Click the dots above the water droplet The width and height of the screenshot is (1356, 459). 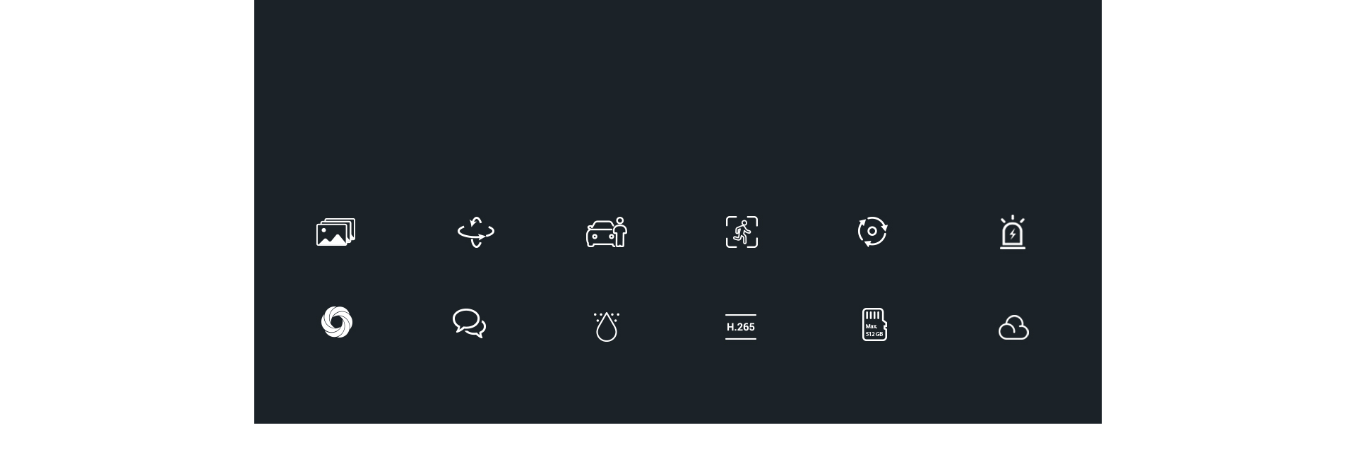[x=607, y=316]
